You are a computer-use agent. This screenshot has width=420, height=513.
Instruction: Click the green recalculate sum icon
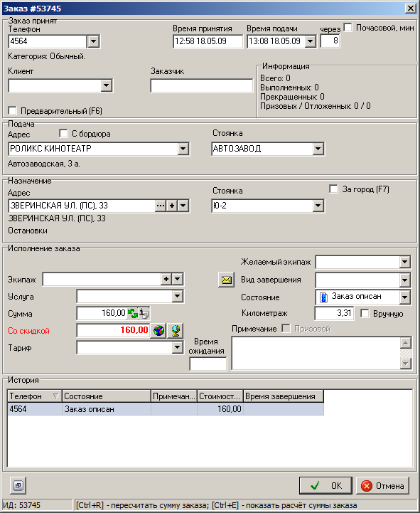point(132,314)
